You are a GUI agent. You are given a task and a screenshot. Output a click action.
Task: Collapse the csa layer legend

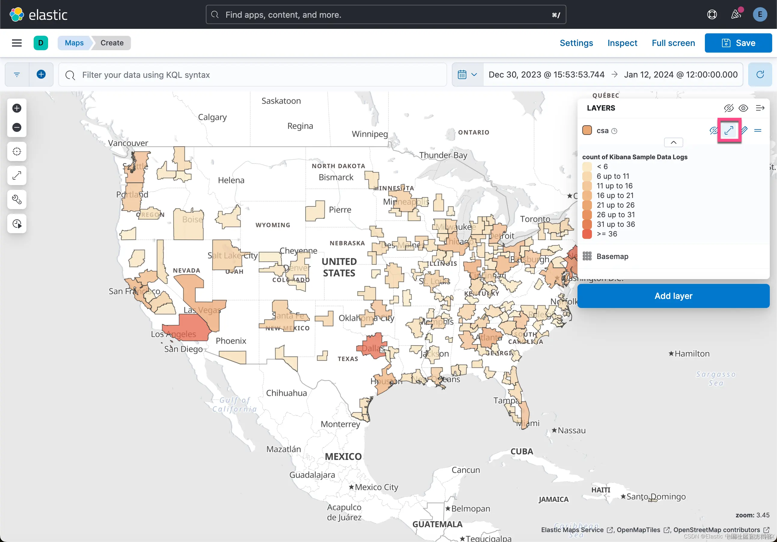pyautogui.click(x=673, y=142)
